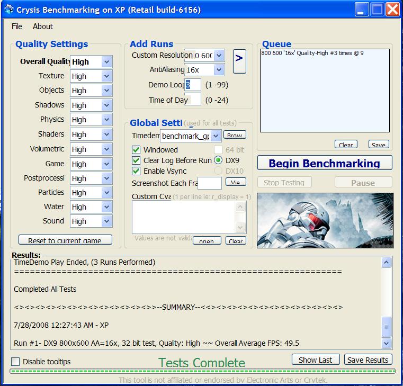Open the About menu
403x386 pixels.
click(43, 26)
